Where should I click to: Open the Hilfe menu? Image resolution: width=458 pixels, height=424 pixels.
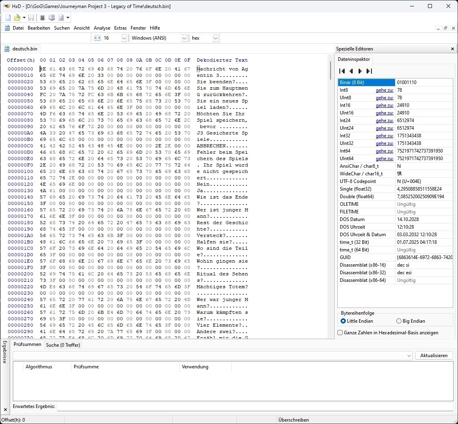155,28
